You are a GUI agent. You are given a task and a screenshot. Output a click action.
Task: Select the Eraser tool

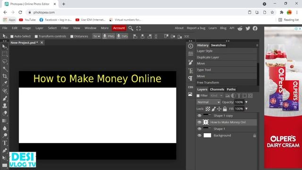click(x=5, y=113)
